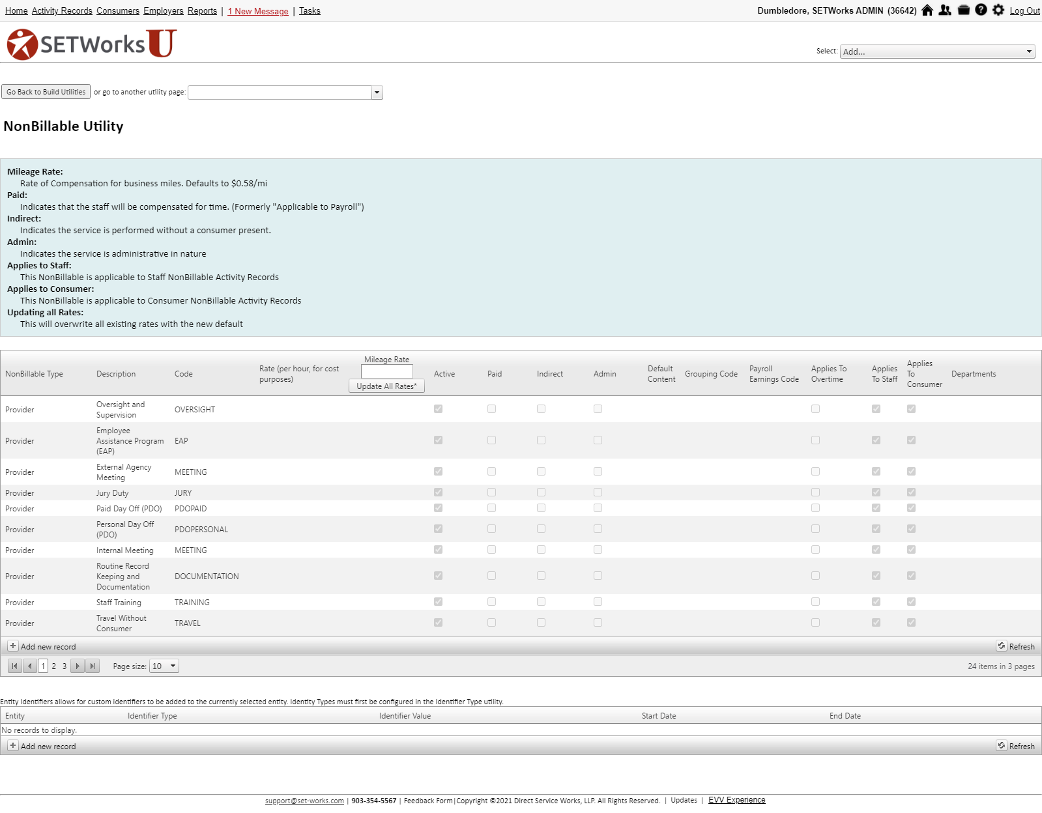1042x813 pixels.
Task: Go to first page of the grid
Action: coord(15,666)
